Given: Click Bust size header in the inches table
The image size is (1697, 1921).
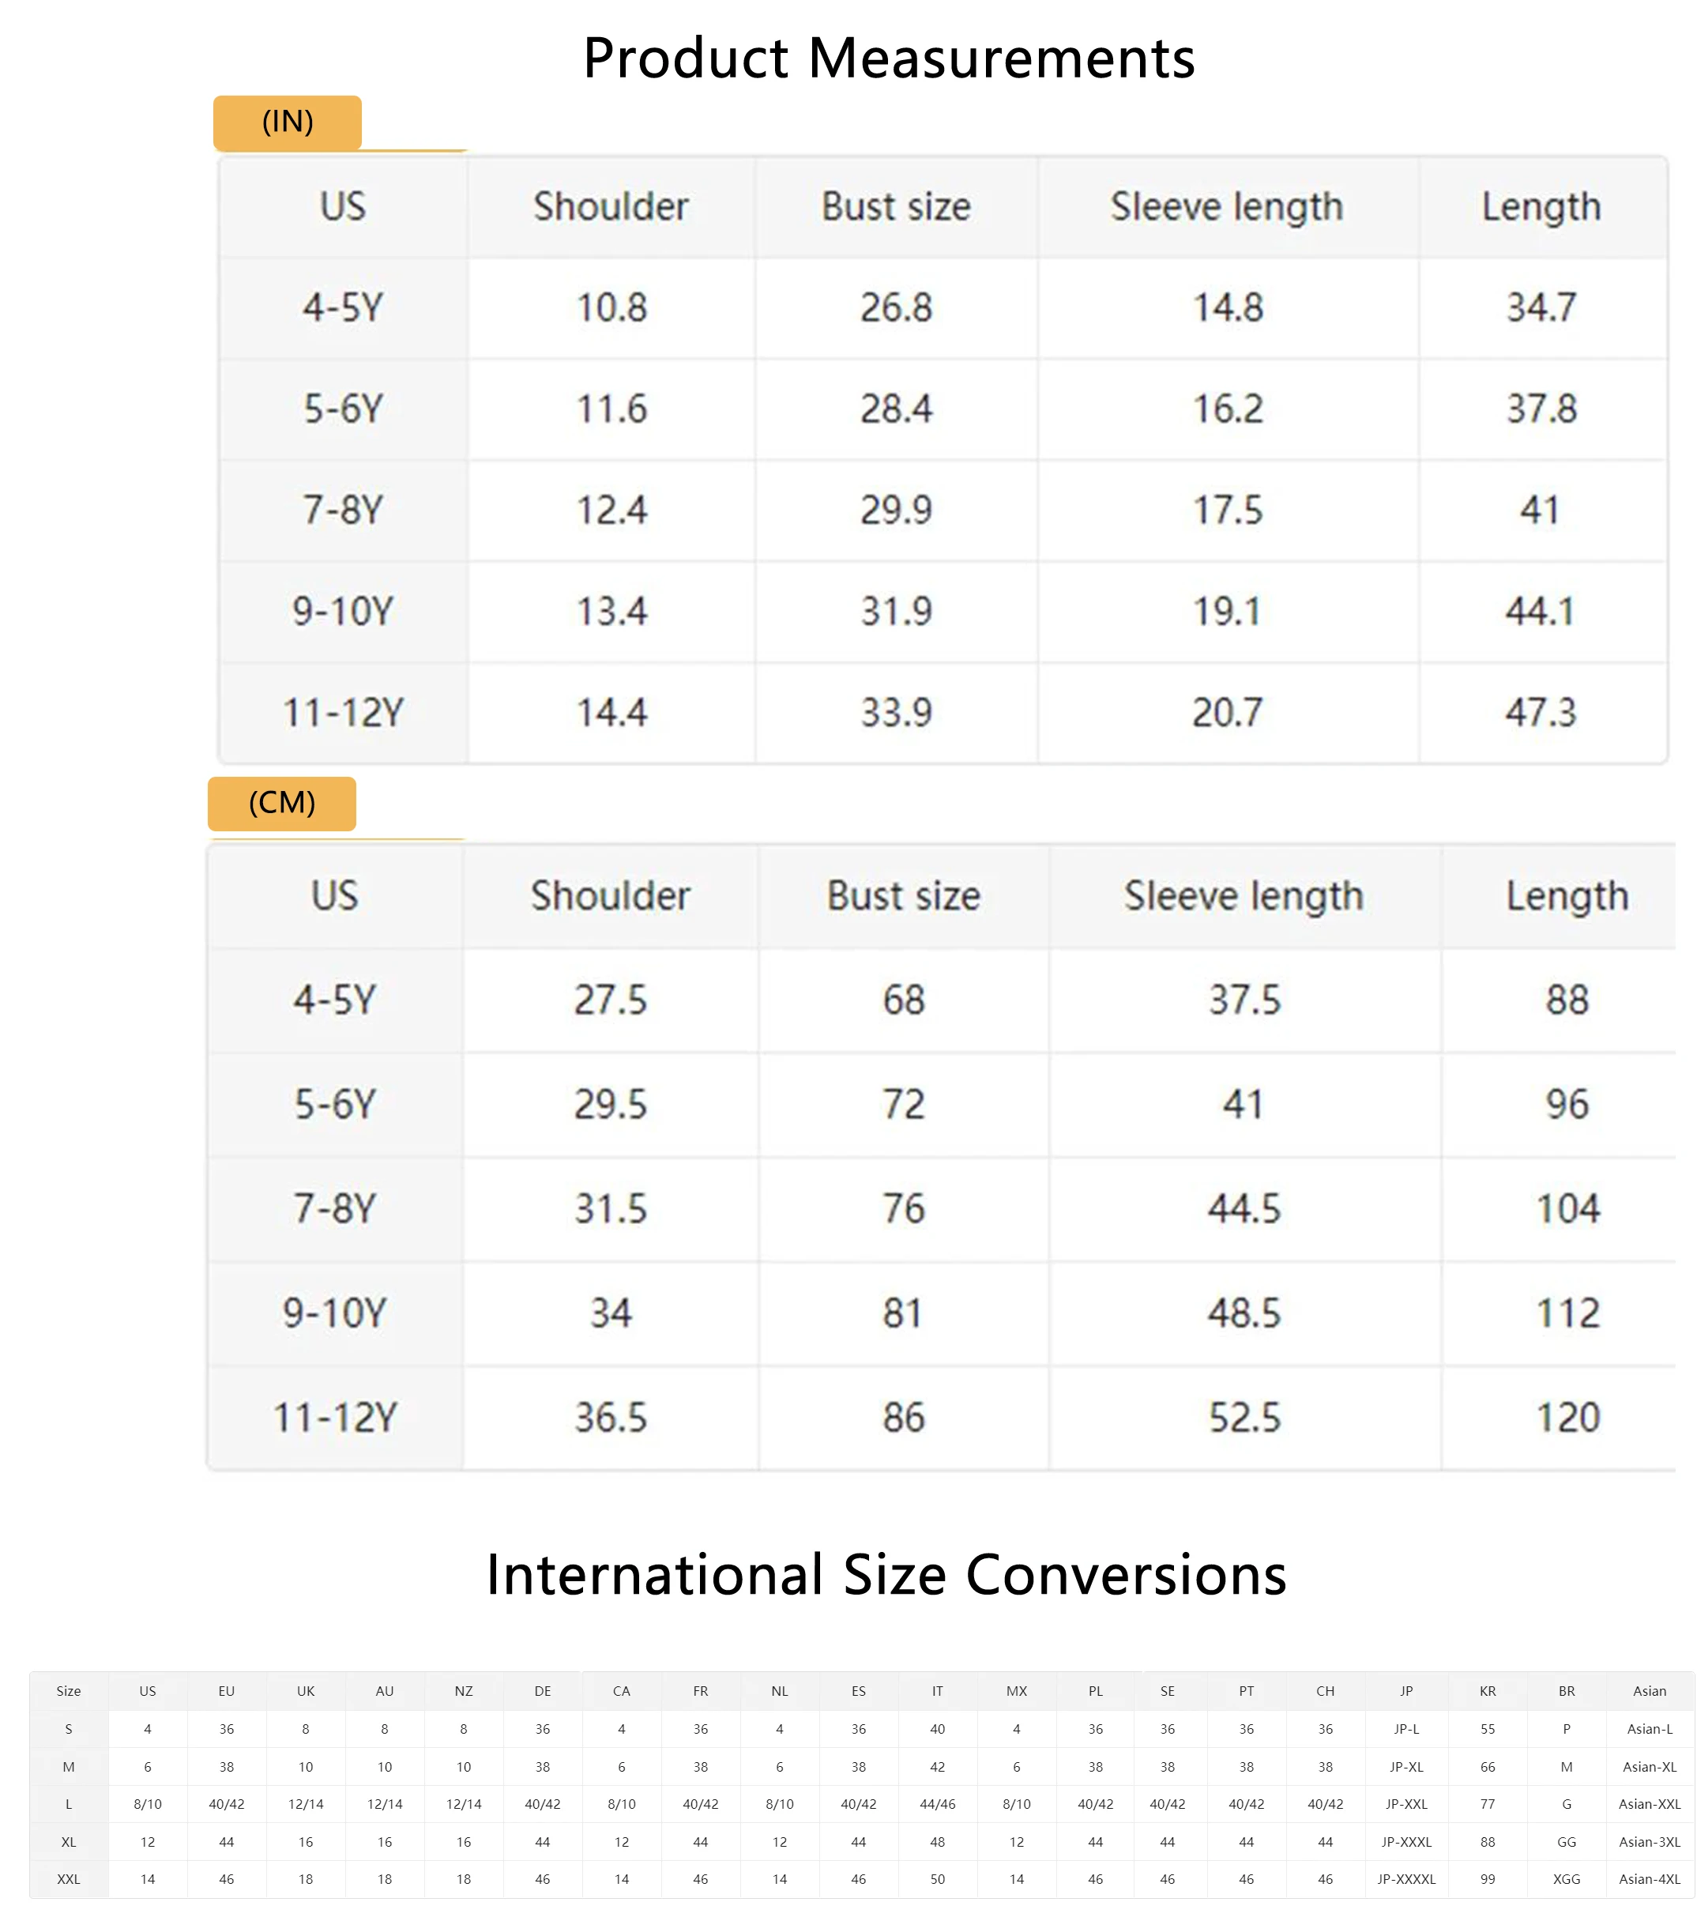Looking at the screenshot, I should tap(895, 207).
